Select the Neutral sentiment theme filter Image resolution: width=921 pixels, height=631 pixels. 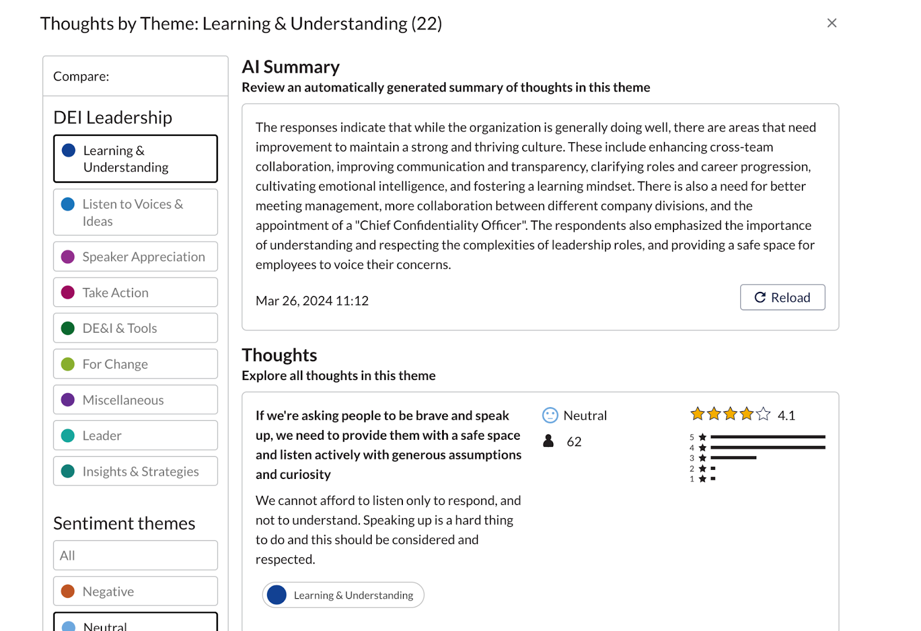click(x=135, y=622)
